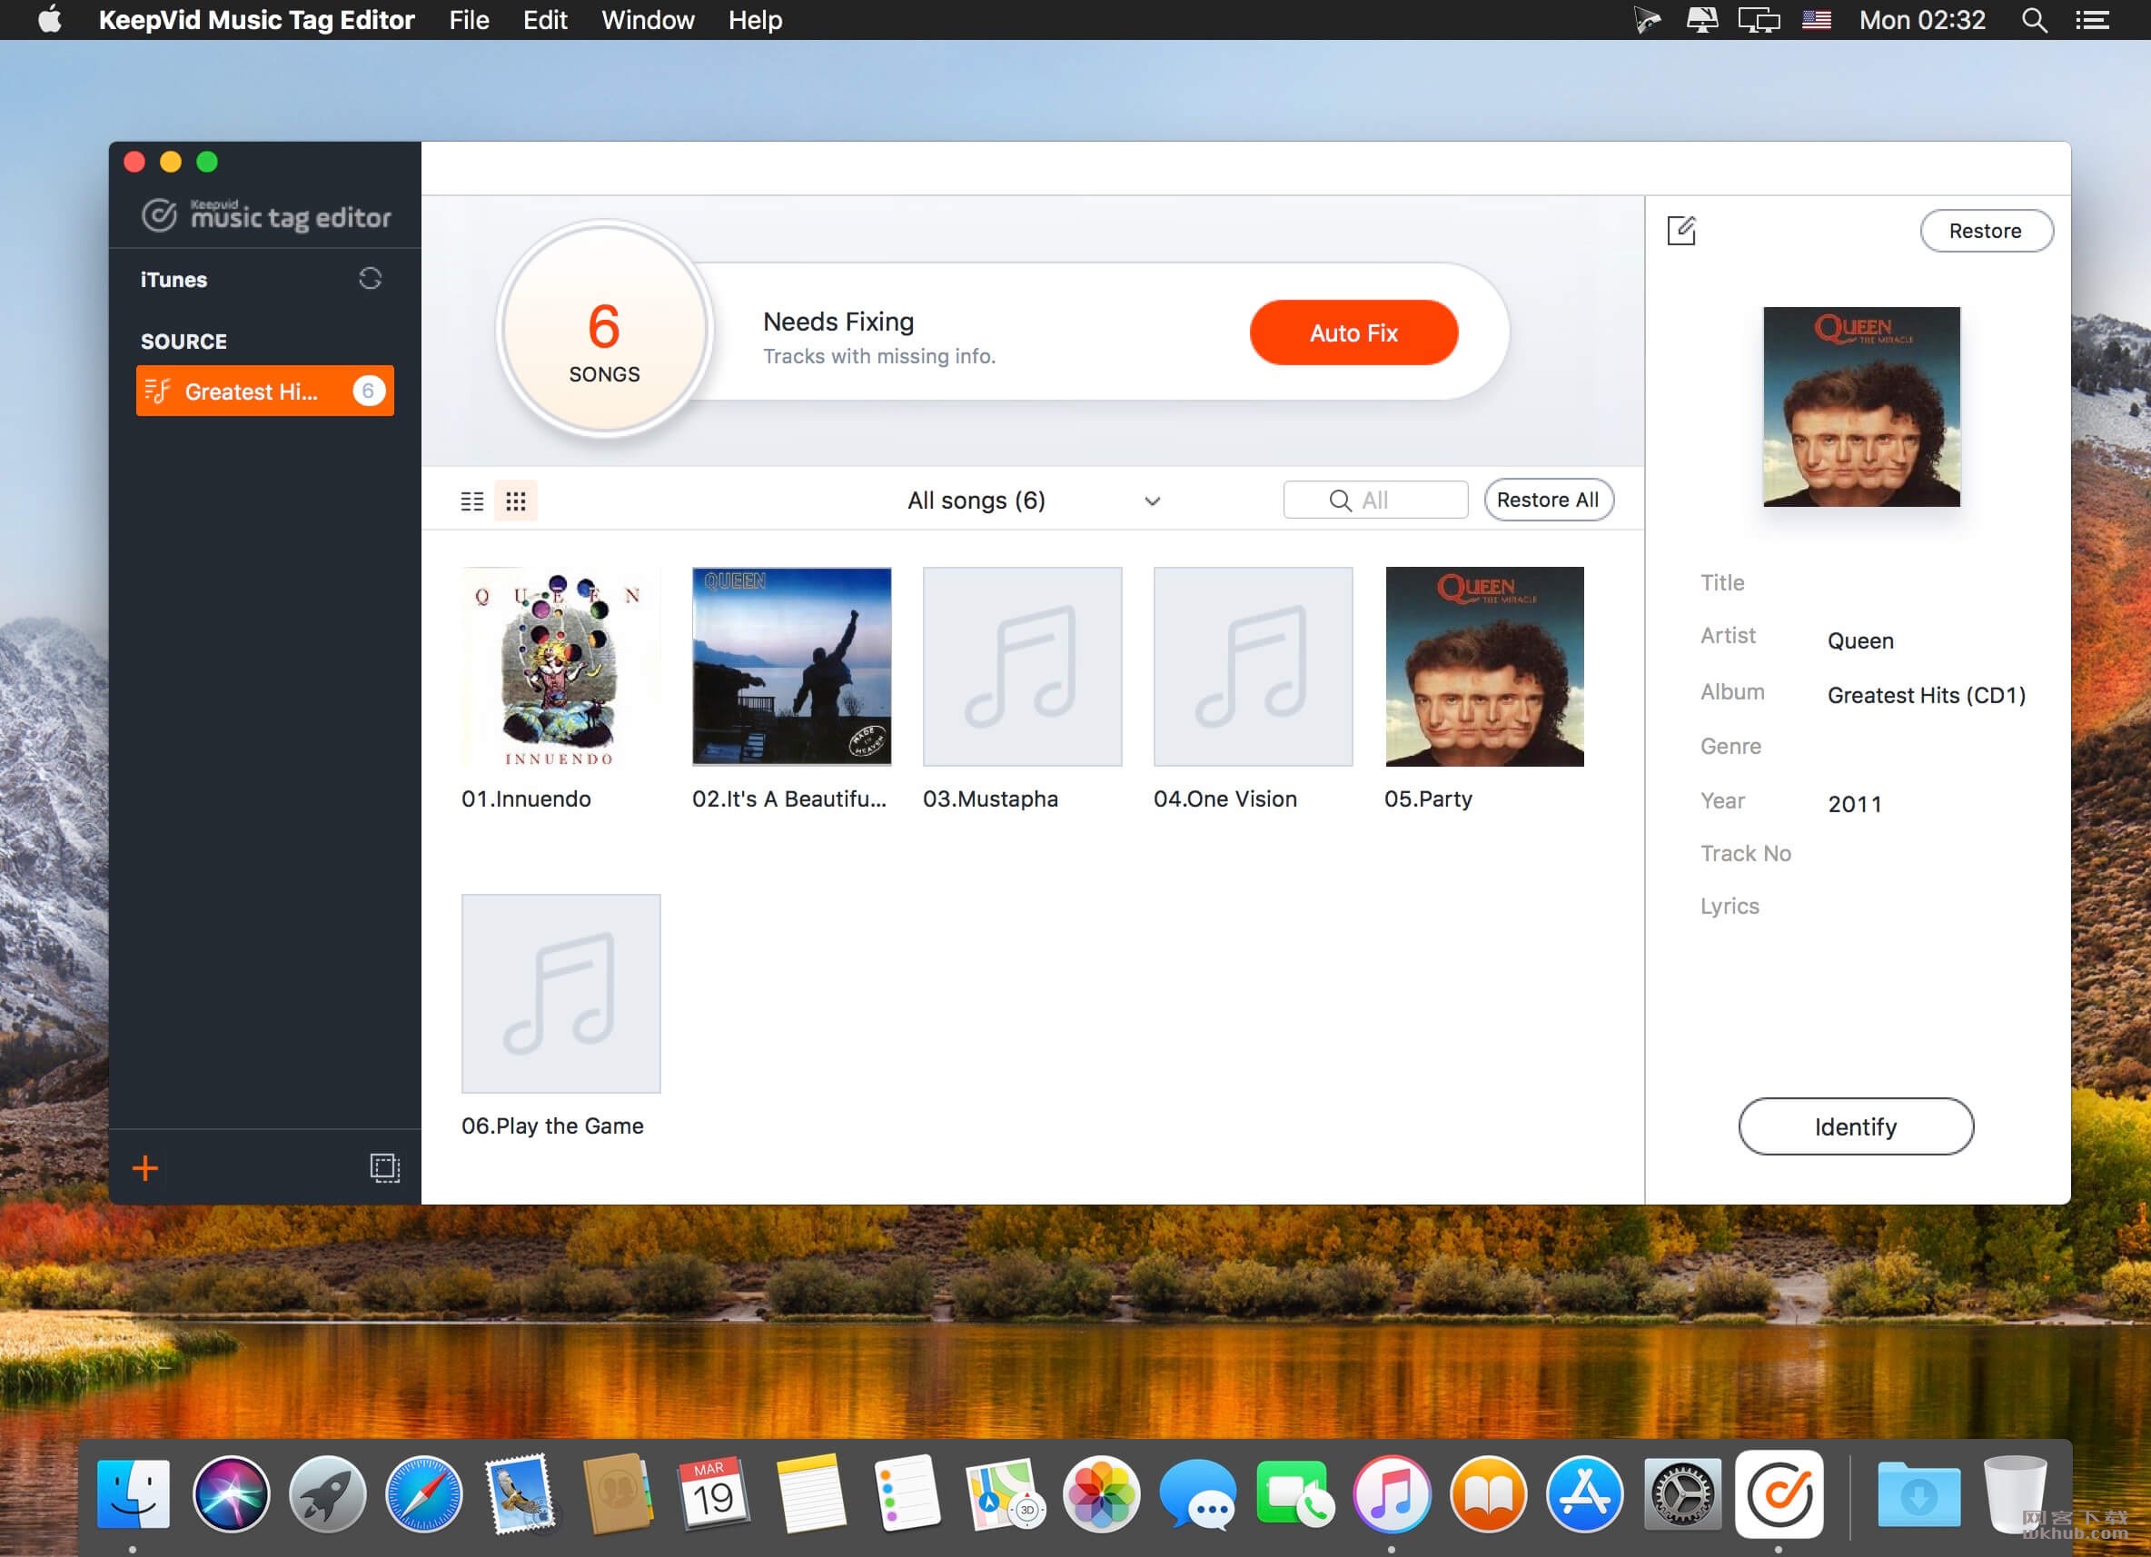Click the 6 SONGS counter circle
The height and width of the screenshot is (1557, 2151).
click(x=604, y=331)
